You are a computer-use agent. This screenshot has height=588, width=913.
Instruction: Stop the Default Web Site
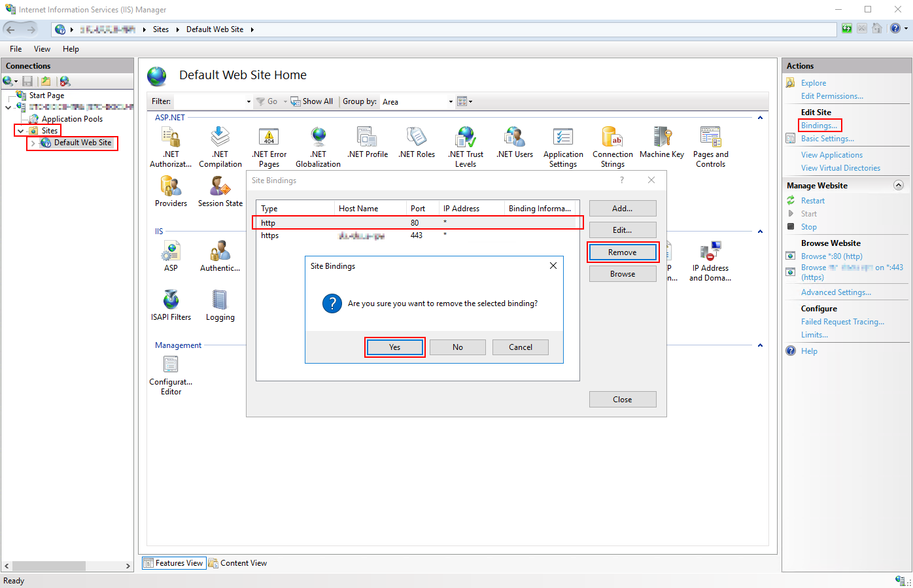pyautogui.click(x=809, y=226)
